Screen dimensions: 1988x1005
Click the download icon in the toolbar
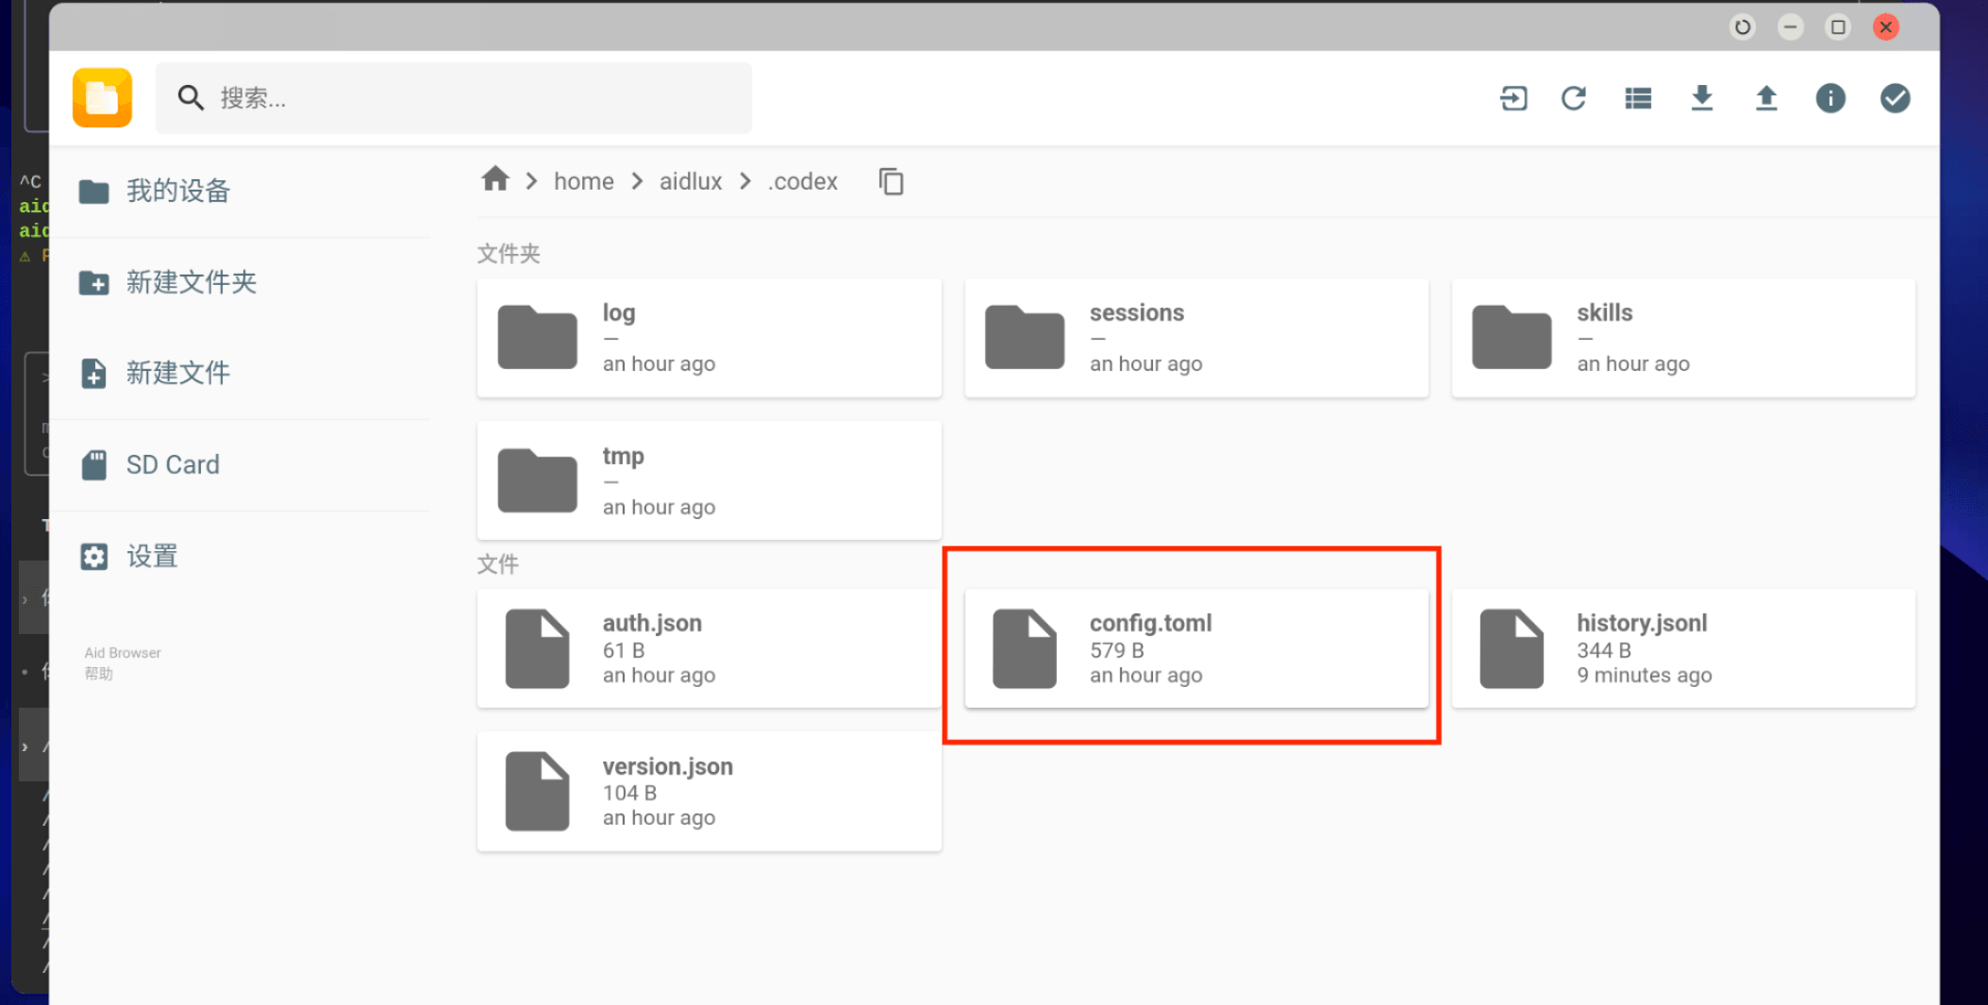point(1702,98)
